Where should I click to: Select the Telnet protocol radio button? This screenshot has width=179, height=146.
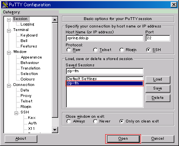coord(95,50)
